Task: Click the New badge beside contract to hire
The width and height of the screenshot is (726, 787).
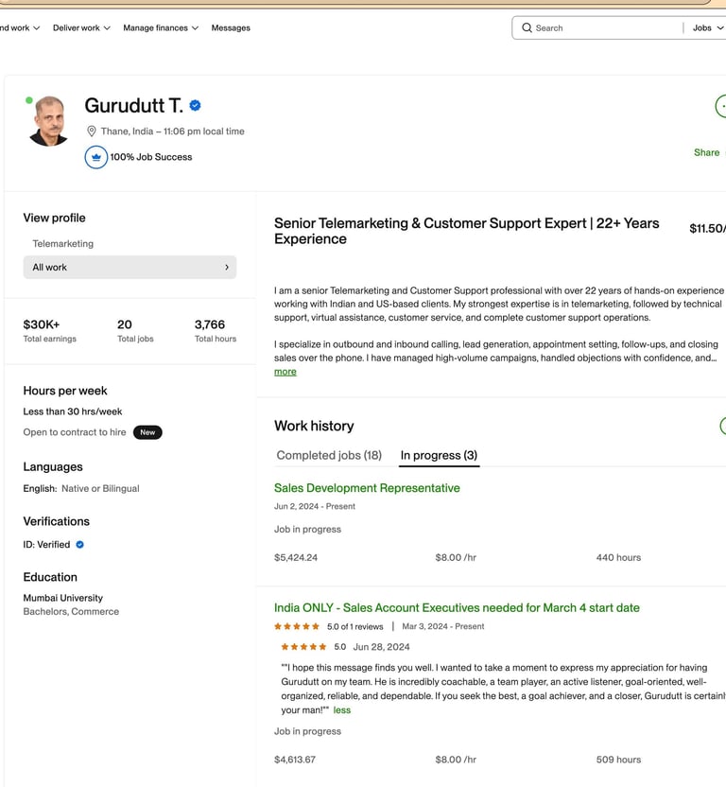Action: click(147, 432)
